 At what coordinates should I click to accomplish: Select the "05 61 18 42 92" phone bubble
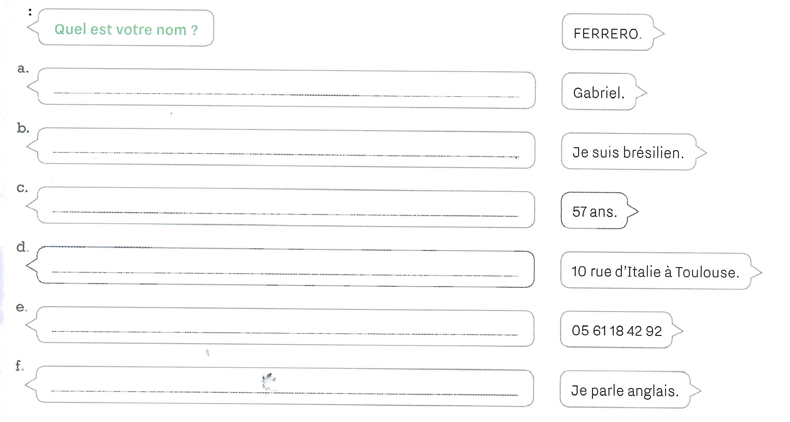[x=616, y=331]
